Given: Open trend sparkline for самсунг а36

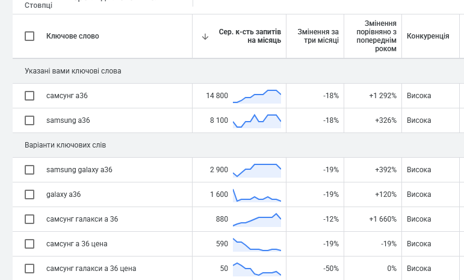Looking at the screenshot, I should (257, 96).
